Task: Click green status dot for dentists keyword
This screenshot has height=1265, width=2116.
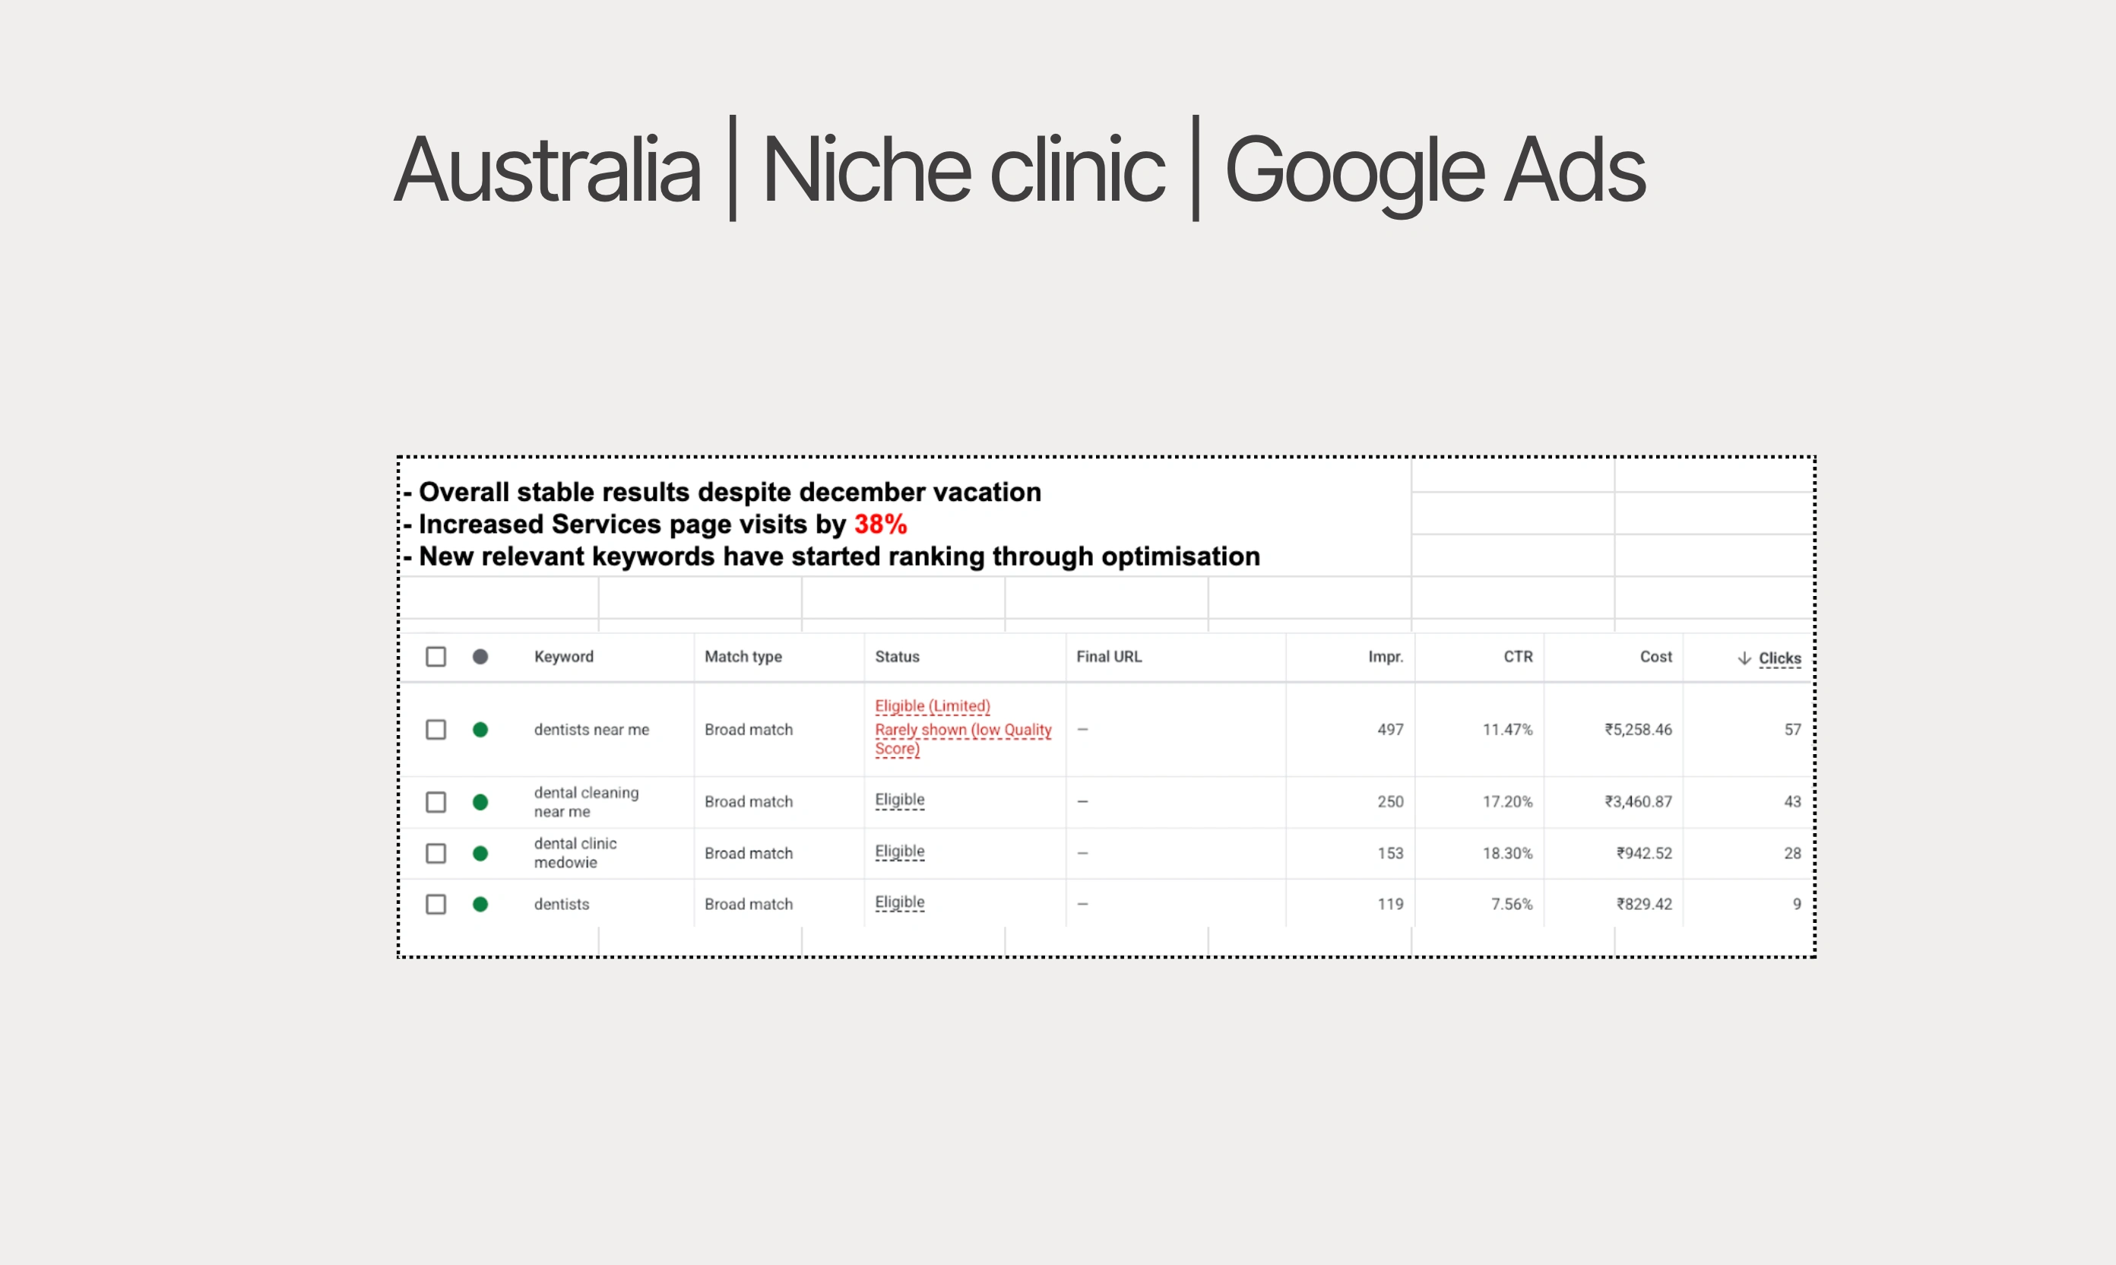Action: point(480,905)
